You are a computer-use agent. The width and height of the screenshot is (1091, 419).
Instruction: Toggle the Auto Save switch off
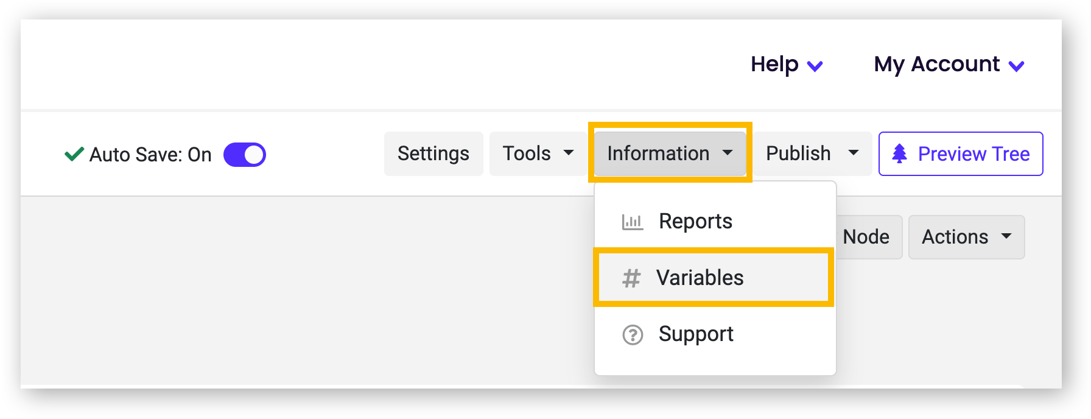pyautogui.click(x=245, y=155)
